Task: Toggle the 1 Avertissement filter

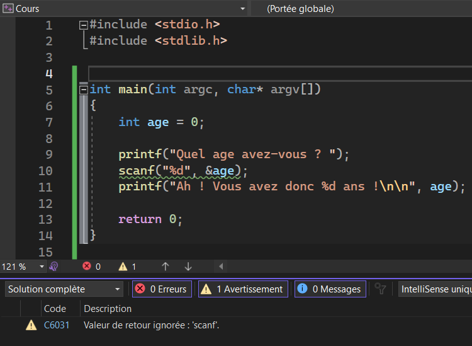Action: 243,289
